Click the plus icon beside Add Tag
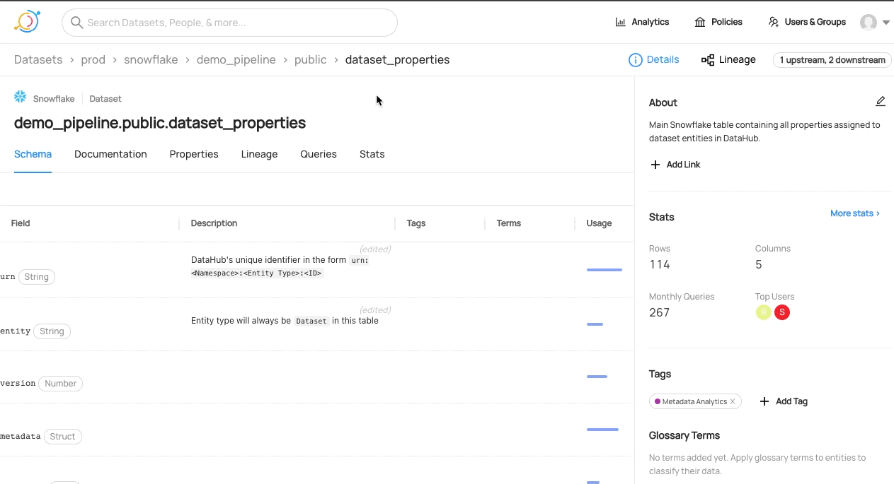The height and width of the screenshot is (484, 894). tap(764, 401)
